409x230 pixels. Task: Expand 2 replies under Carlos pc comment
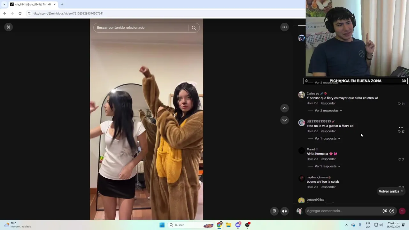[328, 111]
